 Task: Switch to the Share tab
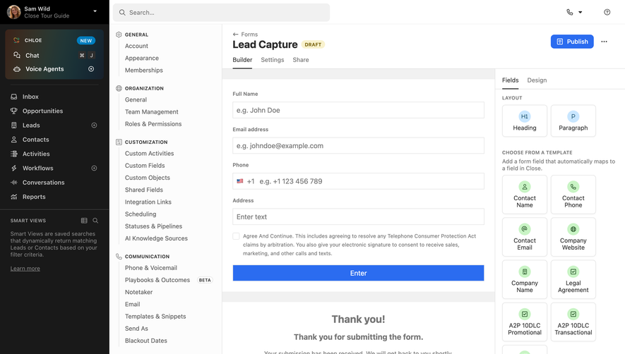pos(301,60)
